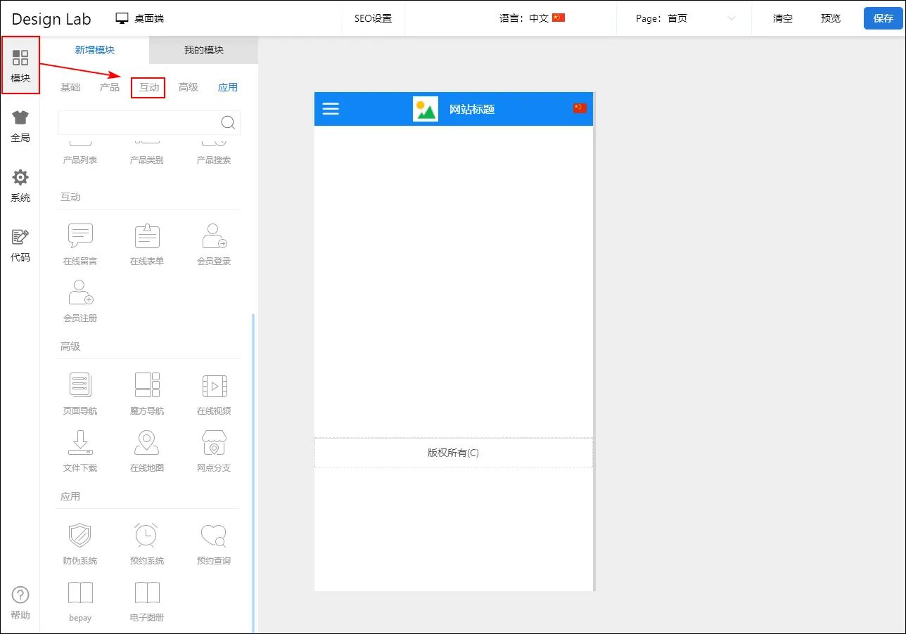Click the module search input field
The height and width of the screenshot is (634, 906).
[139, 122]
